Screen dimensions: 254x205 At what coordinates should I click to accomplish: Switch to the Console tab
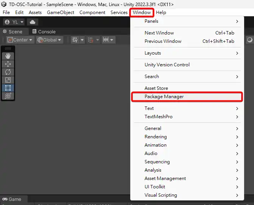click(x=44, y=32)
